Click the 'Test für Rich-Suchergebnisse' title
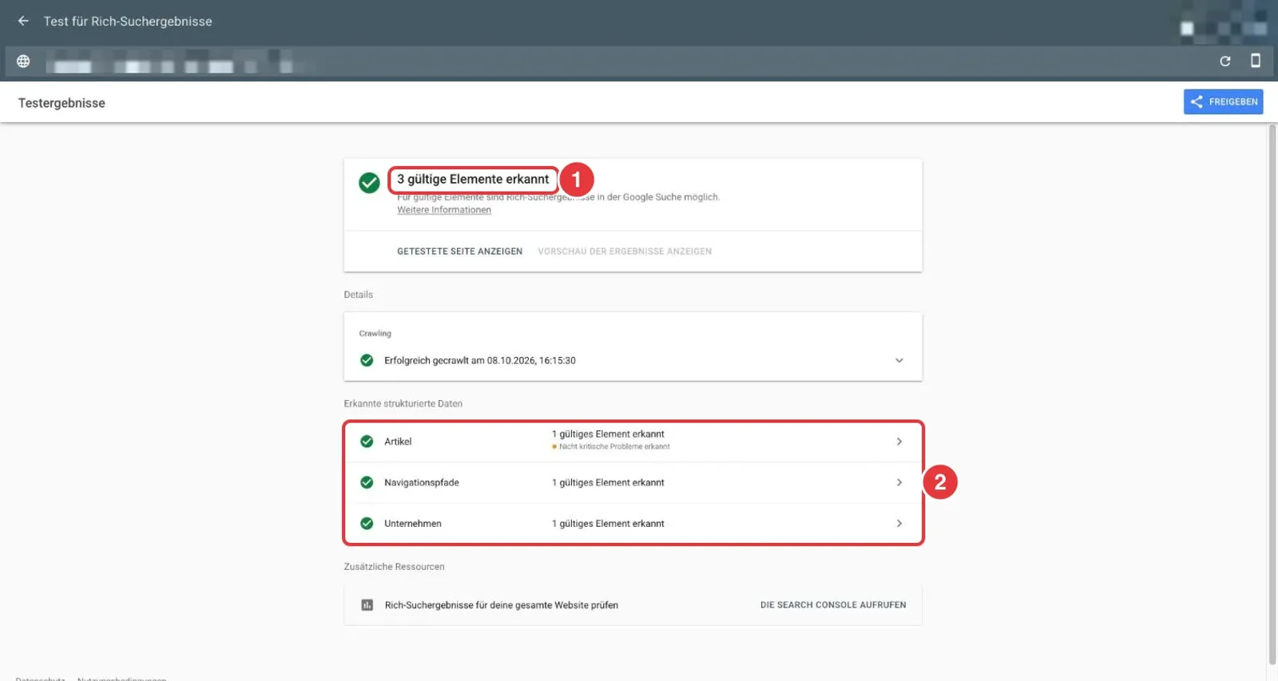The height and width of the screenshot is (681, 1278). [x=128, y=22]
